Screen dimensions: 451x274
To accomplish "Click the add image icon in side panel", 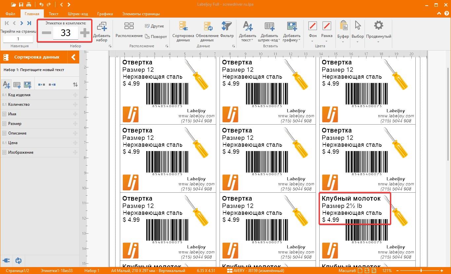I will [x=27, y=85].
